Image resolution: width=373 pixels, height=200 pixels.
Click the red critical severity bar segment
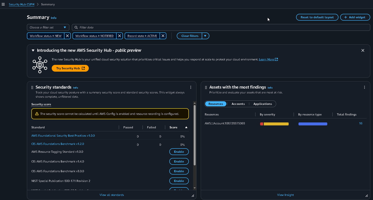click(x=262, y=124)
